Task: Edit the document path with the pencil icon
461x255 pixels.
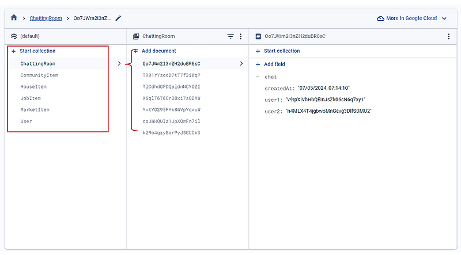Action: tap(118, 18)
